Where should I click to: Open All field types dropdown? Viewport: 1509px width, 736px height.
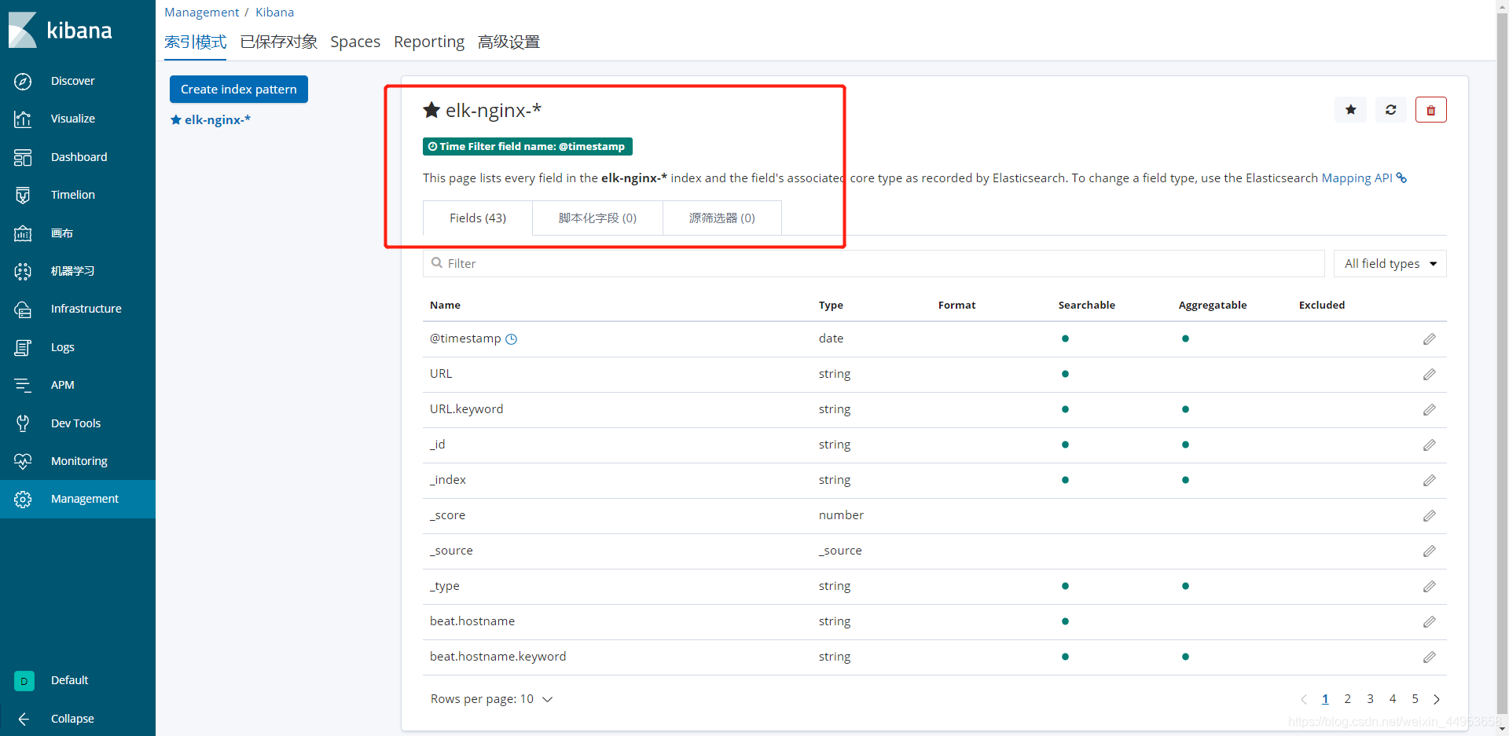1390,264
